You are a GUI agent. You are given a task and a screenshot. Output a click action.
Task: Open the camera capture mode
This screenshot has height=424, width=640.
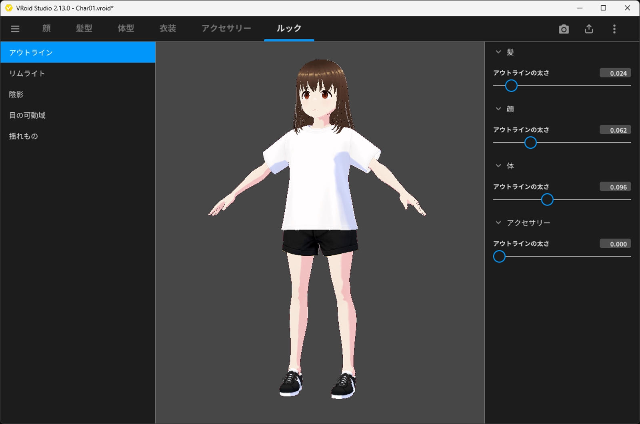click(x=564, y=29)
